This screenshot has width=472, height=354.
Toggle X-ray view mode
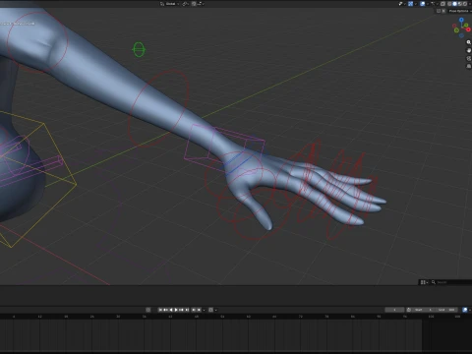tap(442, 4)
